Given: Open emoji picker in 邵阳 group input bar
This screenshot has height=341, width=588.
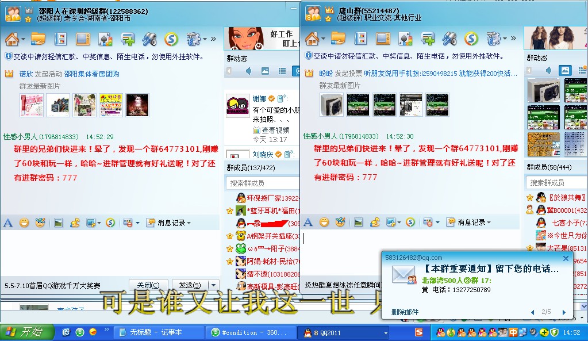Looking at the screenshot, I should click(24, 223).
